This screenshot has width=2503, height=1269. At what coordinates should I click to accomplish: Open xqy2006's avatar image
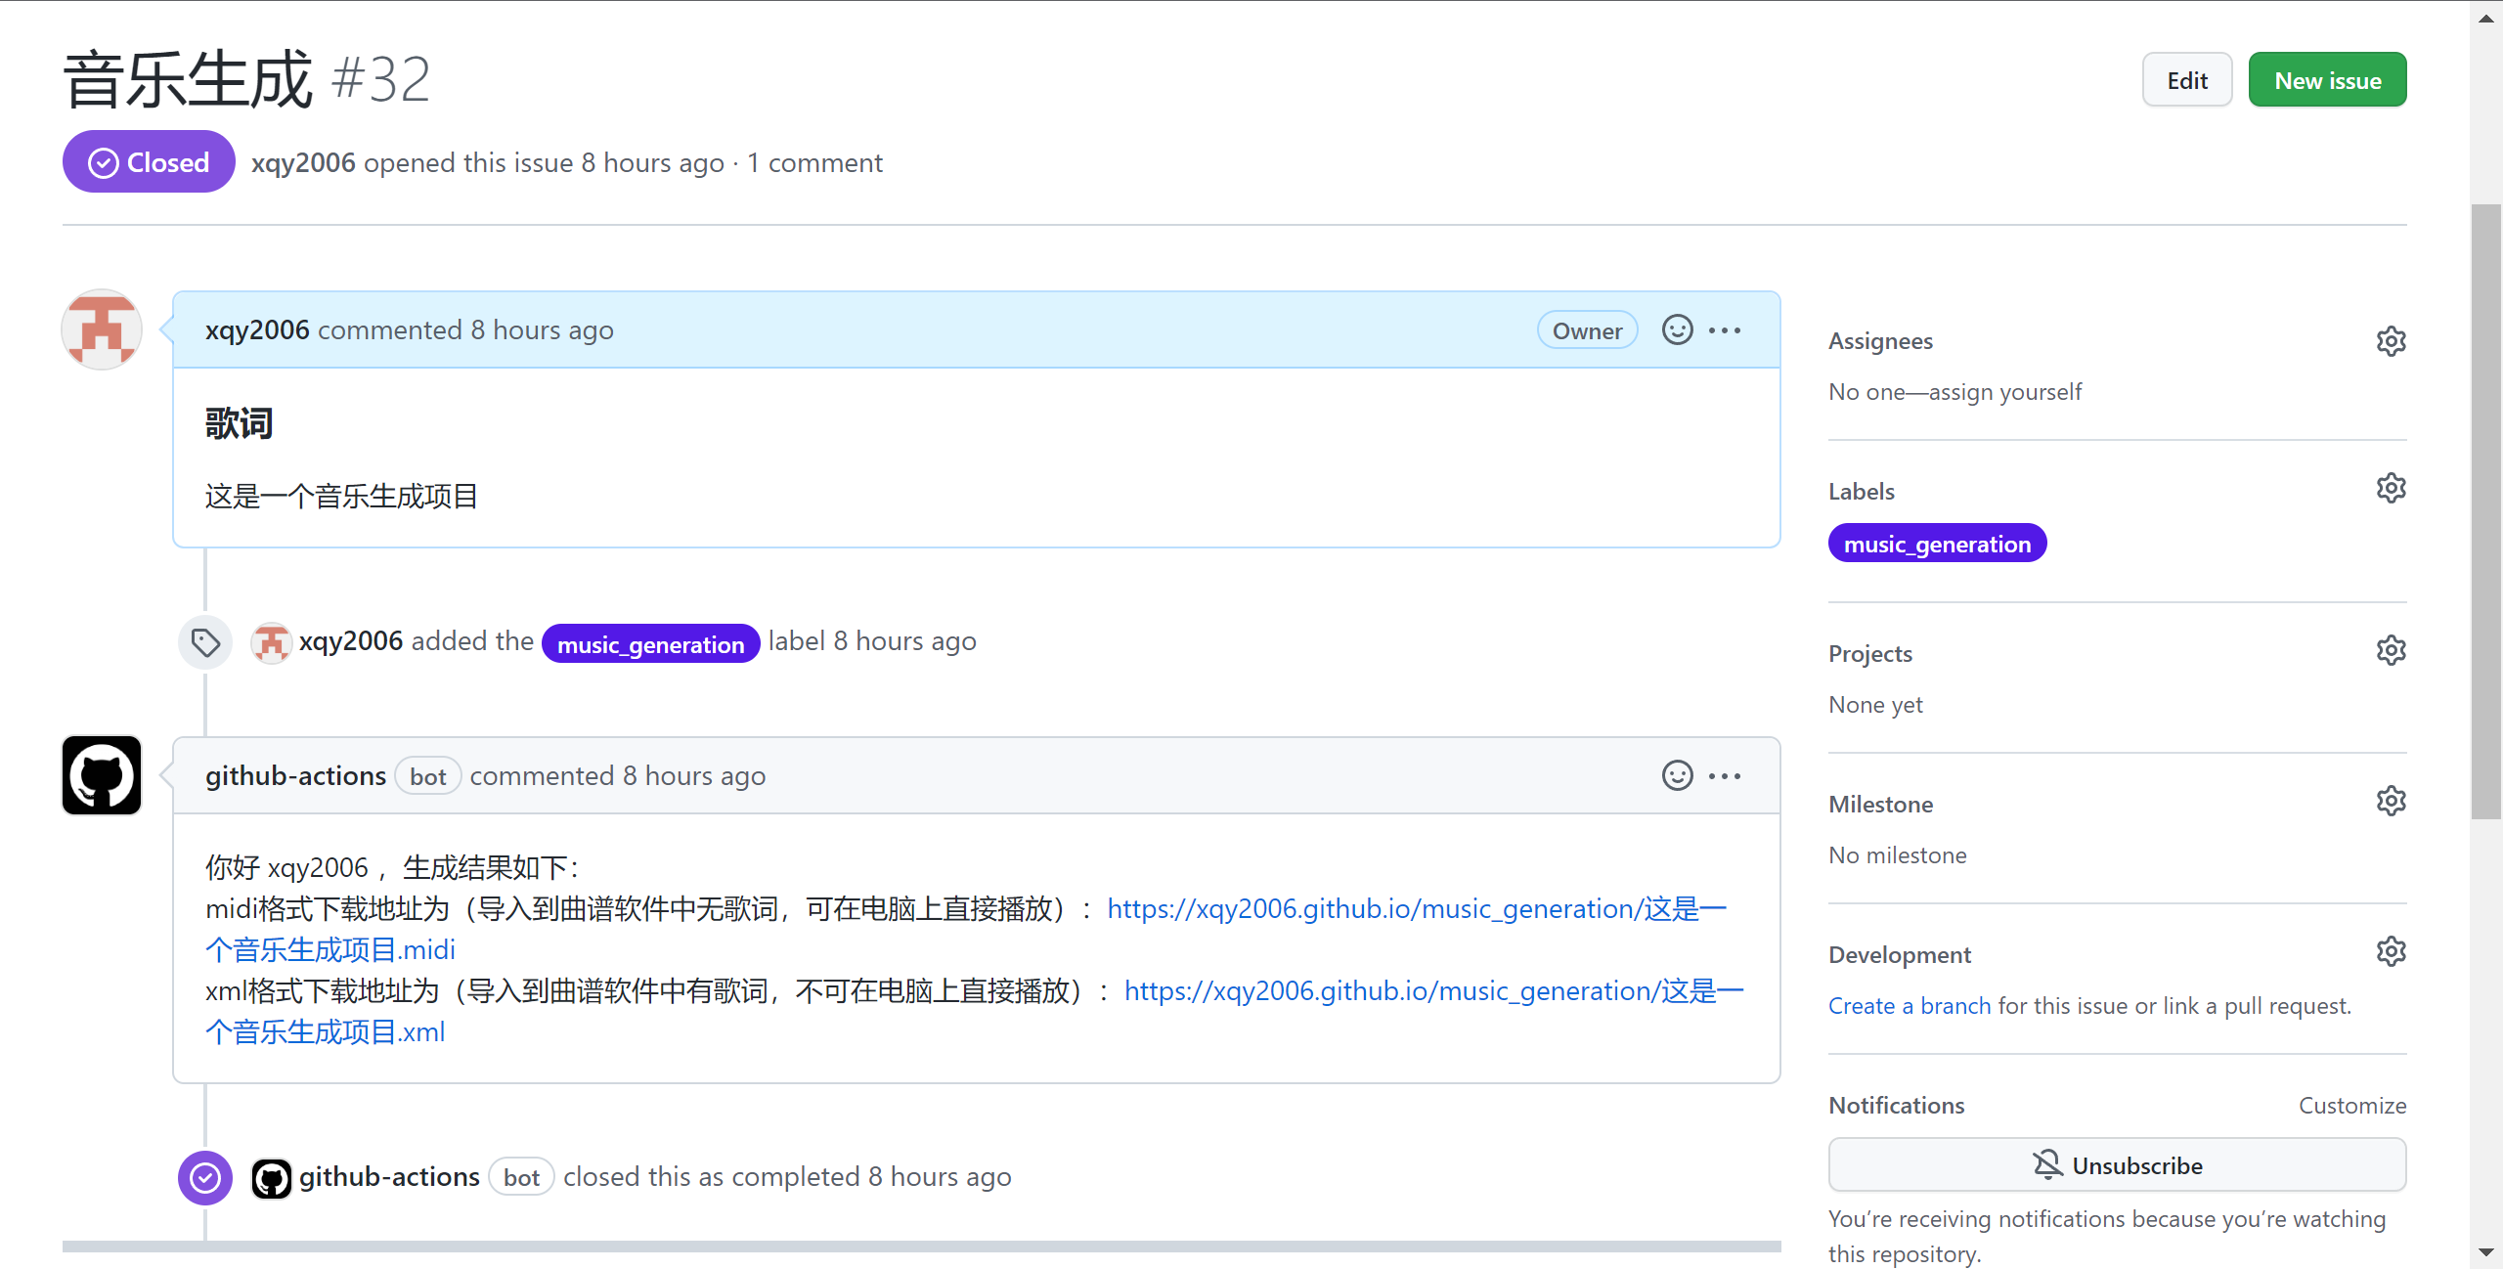pyautogui.click(x=101, y=329)
